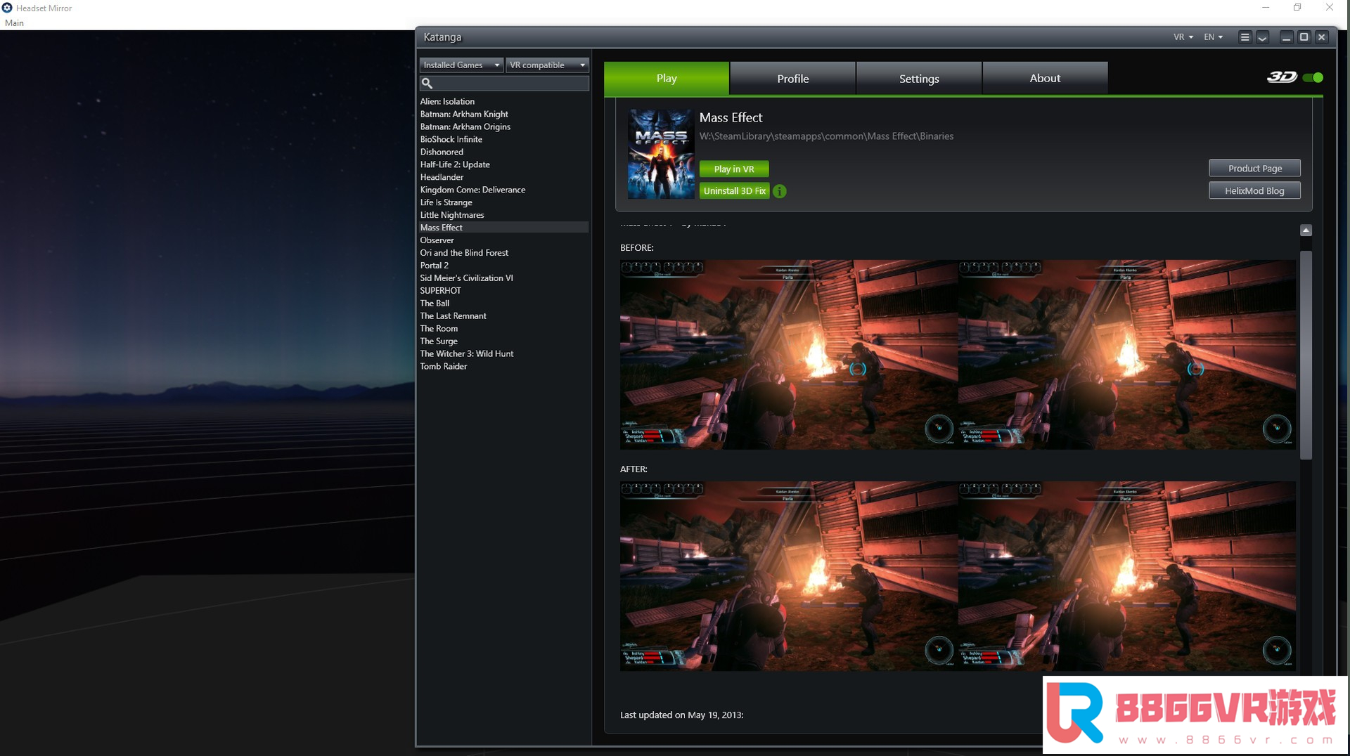Select The Room
This screenshot has height=756, width=1350.
(x=503, y=329)
